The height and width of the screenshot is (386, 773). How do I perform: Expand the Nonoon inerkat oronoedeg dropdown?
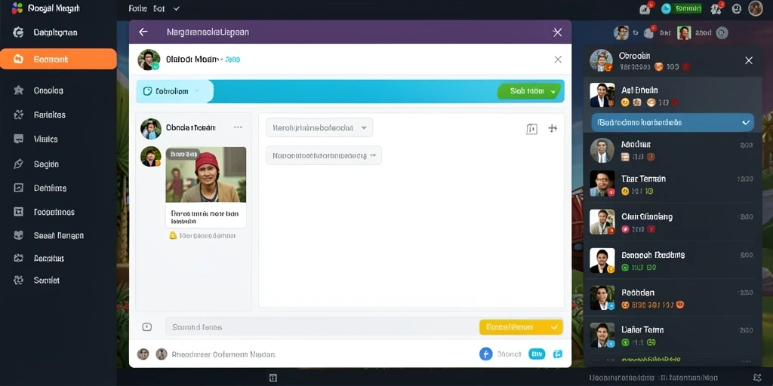click(x=323, y=155)
